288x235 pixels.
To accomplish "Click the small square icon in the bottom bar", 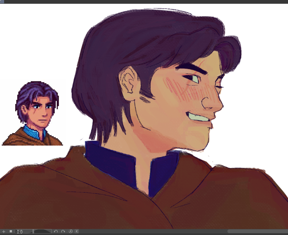I will 11,232.
